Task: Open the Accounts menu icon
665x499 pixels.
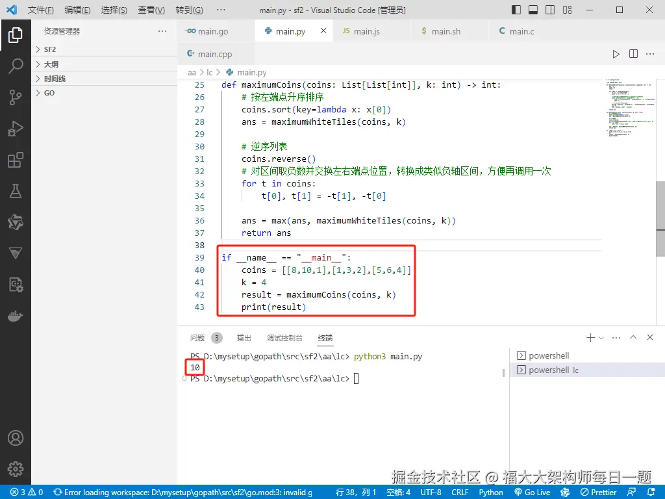Action: [16, 438]
